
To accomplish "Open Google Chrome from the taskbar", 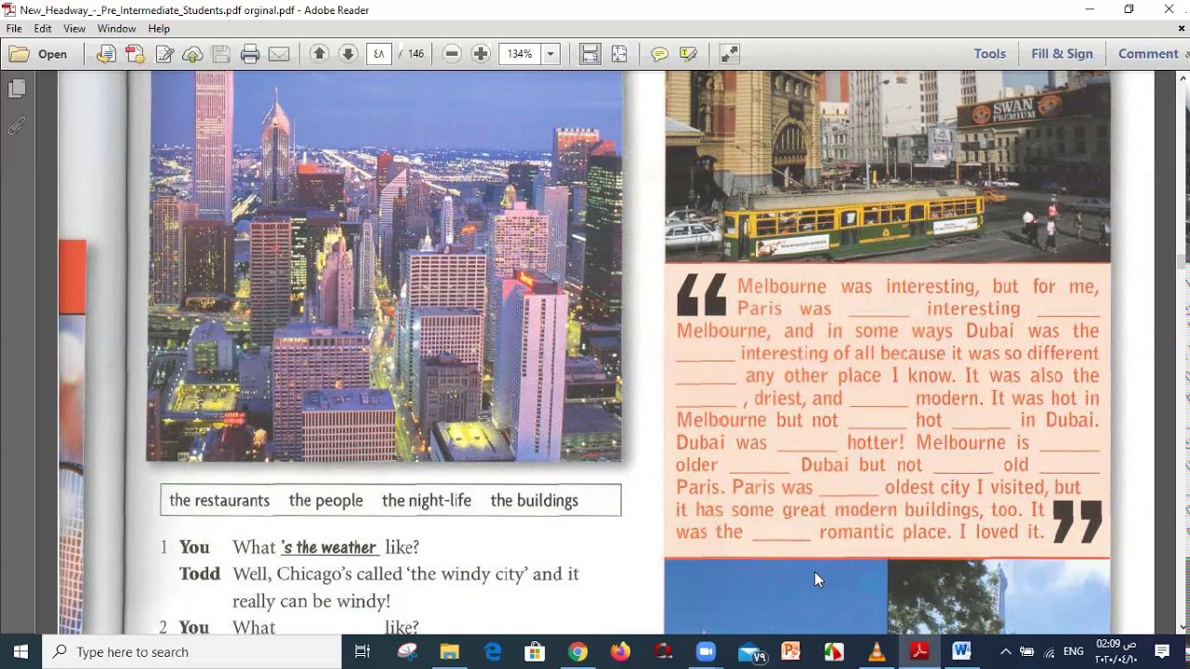I will tap(577, 651).
